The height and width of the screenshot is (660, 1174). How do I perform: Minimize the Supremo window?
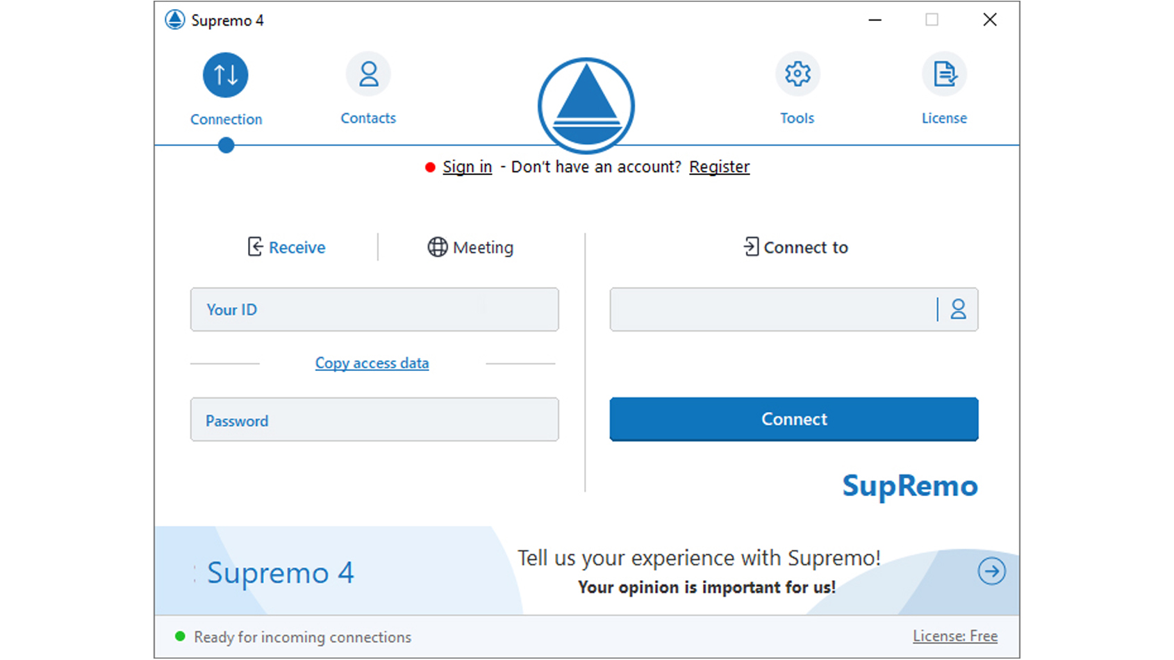tap(875, 20)
